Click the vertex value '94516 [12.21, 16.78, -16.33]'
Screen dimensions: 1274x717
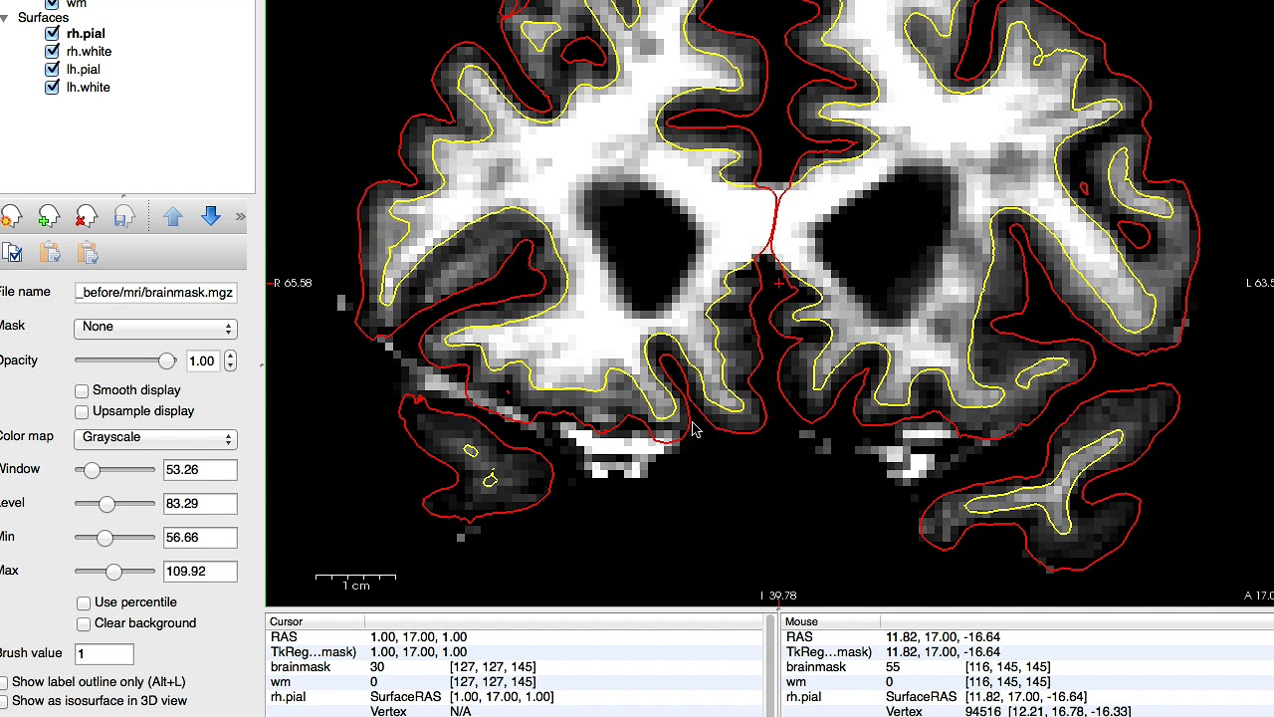(x=1048, y=712)
